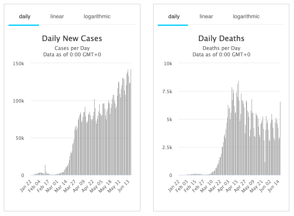Select the daily tab in Daily Deaths
This screenshot has width=294, height=216.
pos(174,17)
